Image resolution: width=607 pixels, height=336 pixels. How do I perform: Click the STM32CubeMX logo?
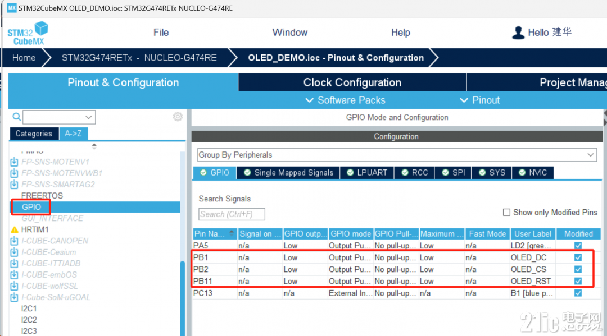28,33
